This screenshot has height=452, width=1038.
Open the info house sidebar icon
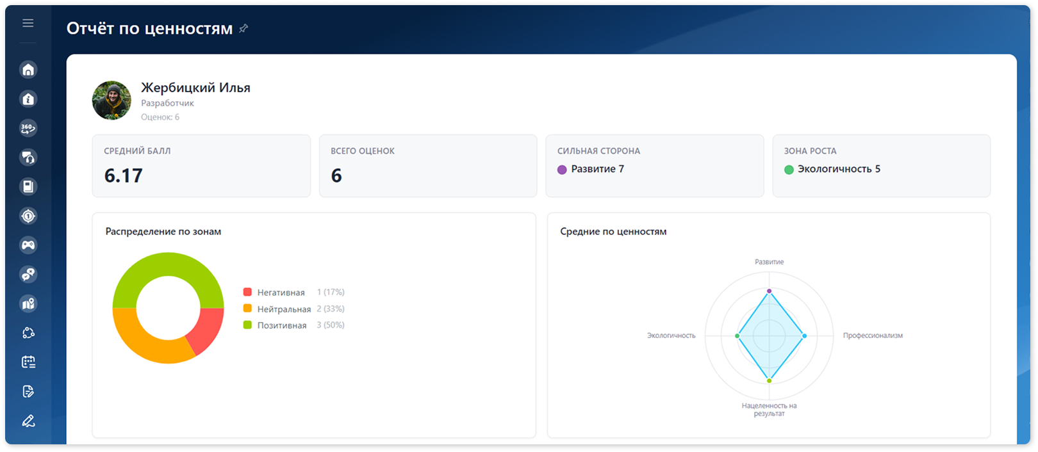tap(28, 99)
